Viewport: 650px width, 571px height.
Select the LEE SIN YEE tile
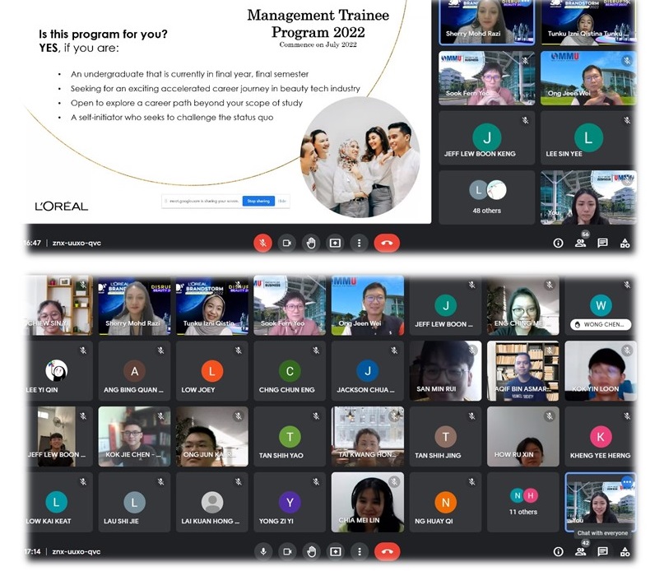click(x=588, y=137)
